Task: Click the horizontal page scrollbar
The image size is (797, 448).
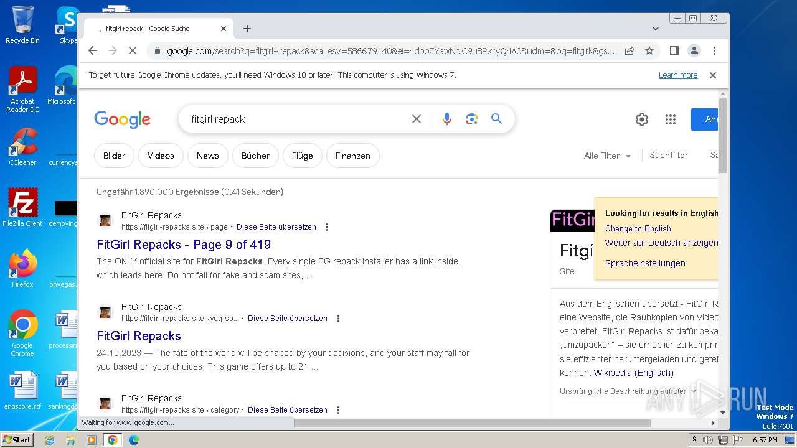Action: (472, 422)
